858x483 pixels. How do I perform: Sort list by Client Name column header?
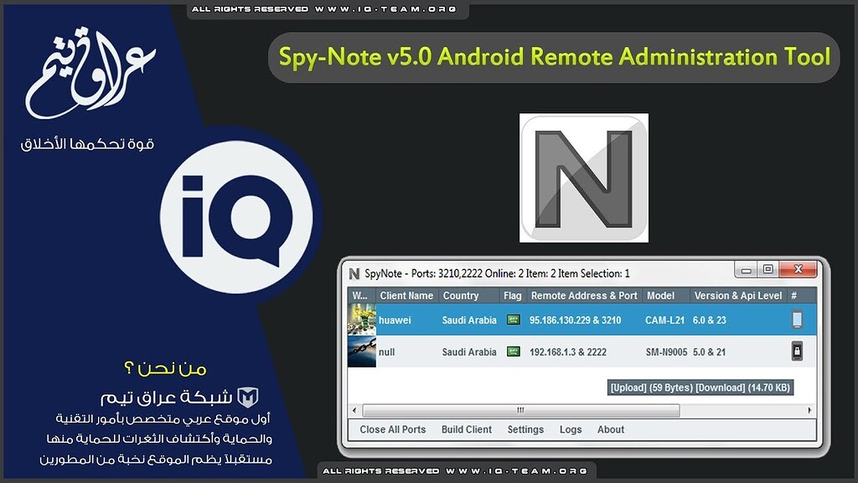[x=406, y=296]
